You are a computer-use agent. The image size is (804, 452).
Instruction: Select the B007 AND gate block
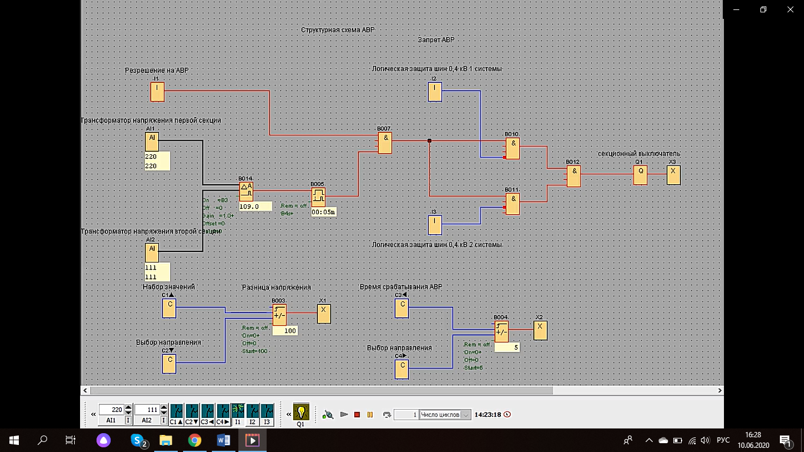385,143
